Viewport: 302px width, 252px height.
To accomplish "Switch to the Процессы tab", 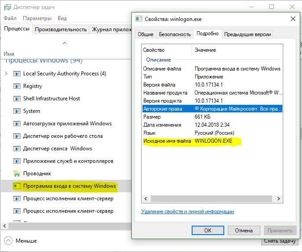I will click(x=17, y=29).
